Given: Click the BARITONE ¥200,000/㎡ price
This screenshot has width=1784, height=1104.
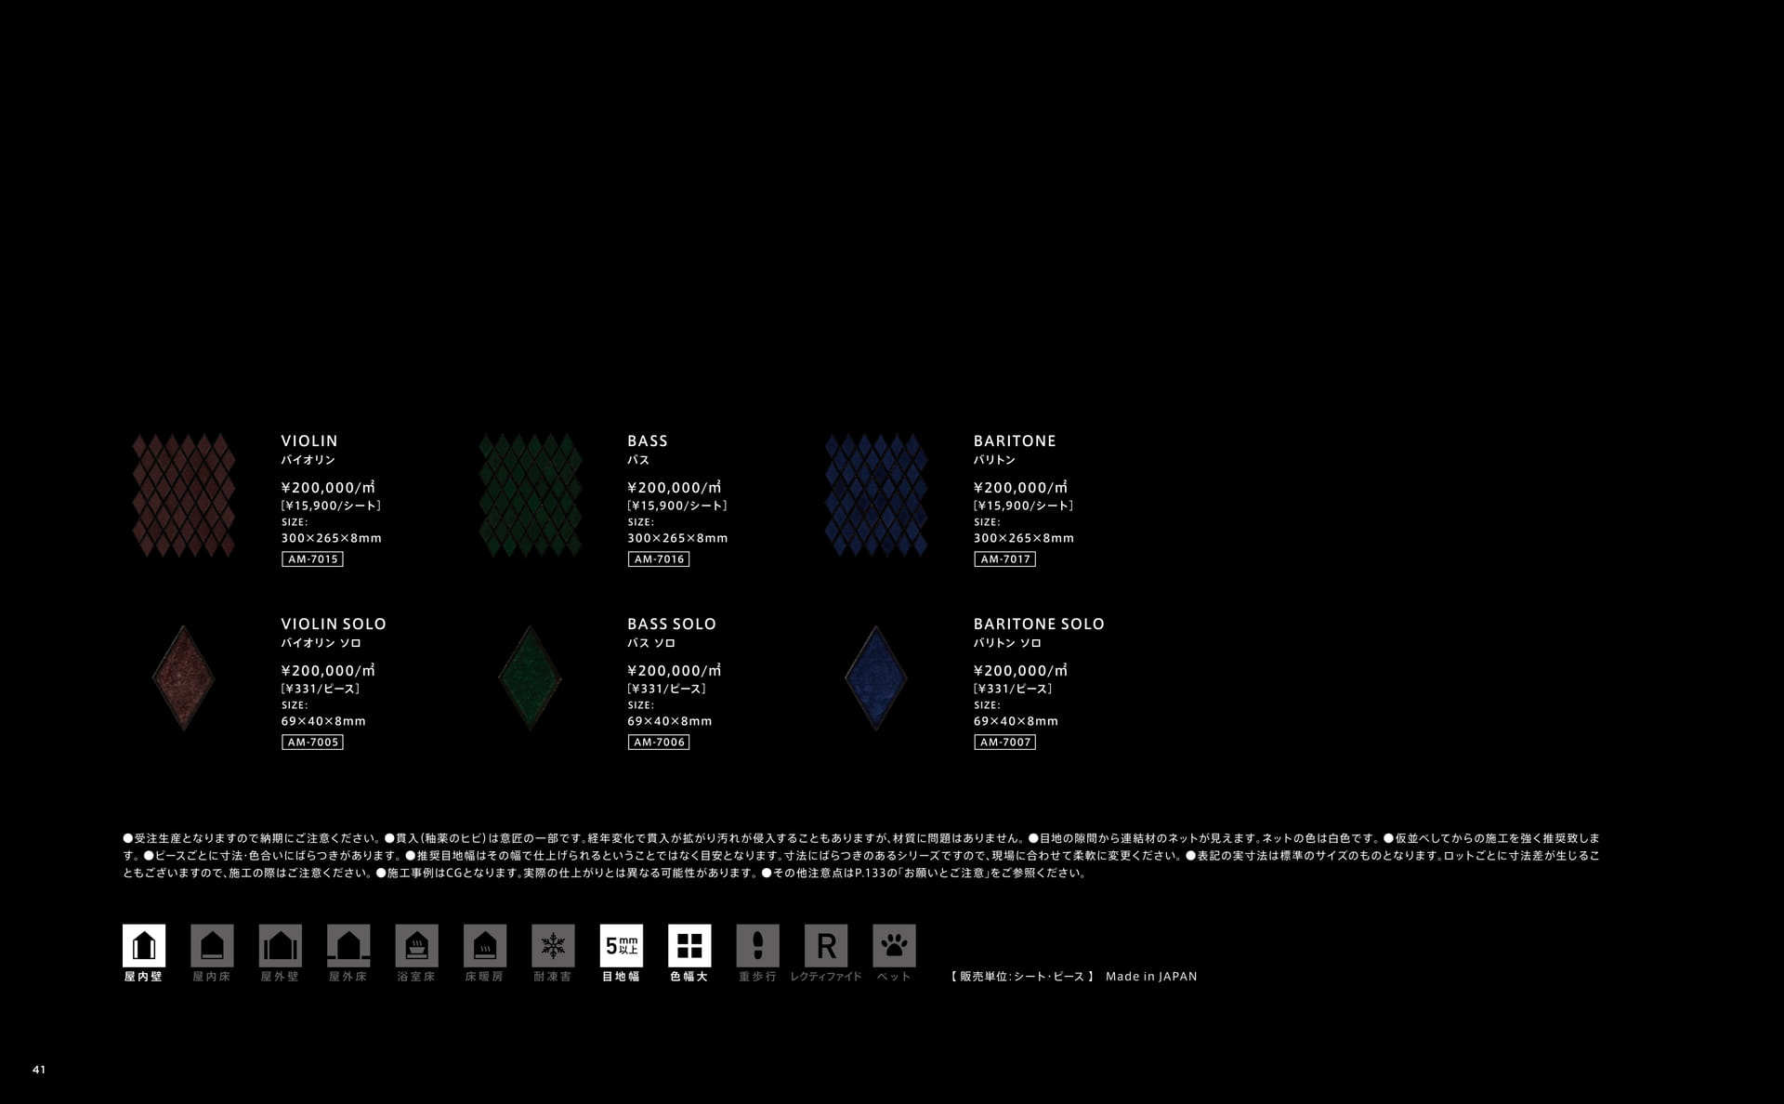Looking at the screenshot, I should pyautogui.click(x=1020, y=488).
